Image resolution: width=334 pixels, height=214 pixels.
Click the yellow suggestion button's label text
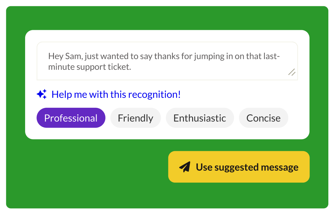(247, 167)
